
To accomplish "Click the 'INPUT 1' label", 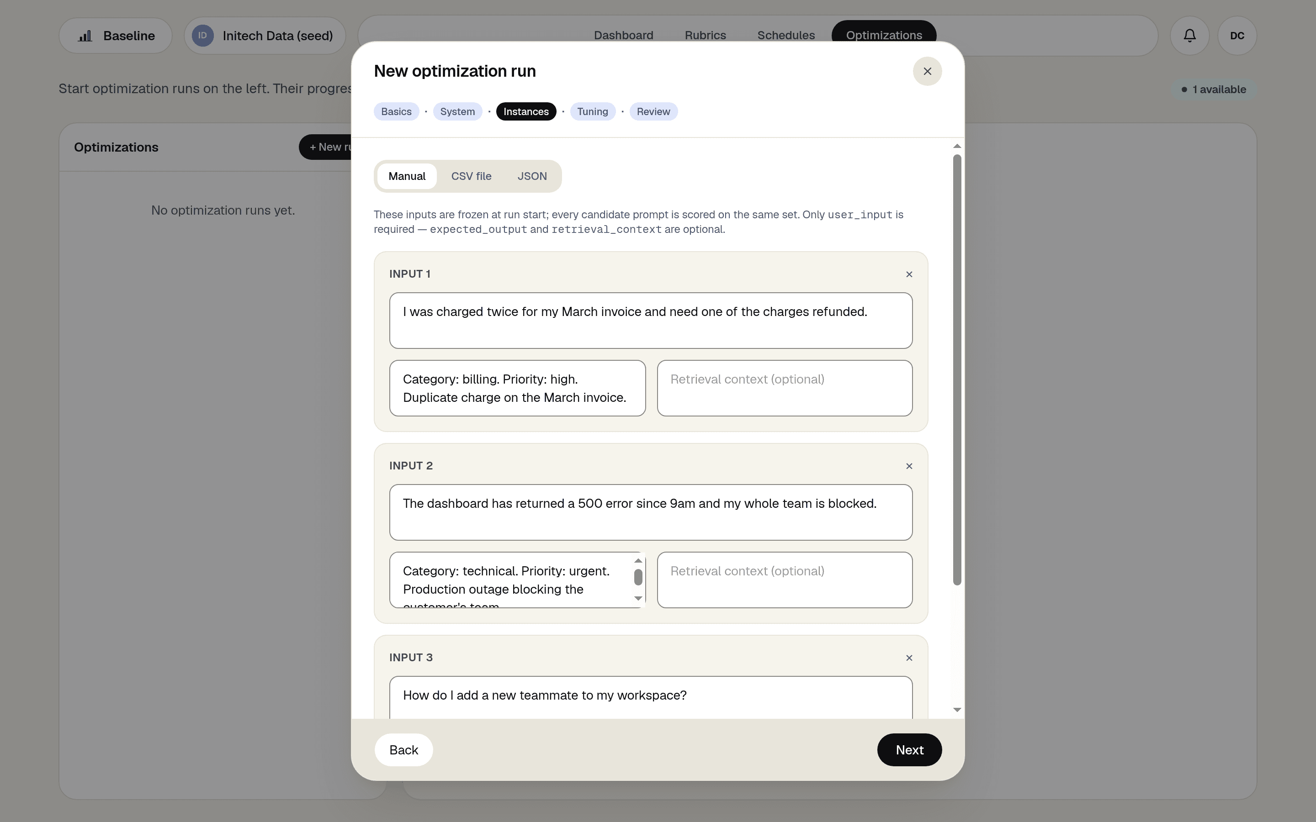I will coord(409,274).
